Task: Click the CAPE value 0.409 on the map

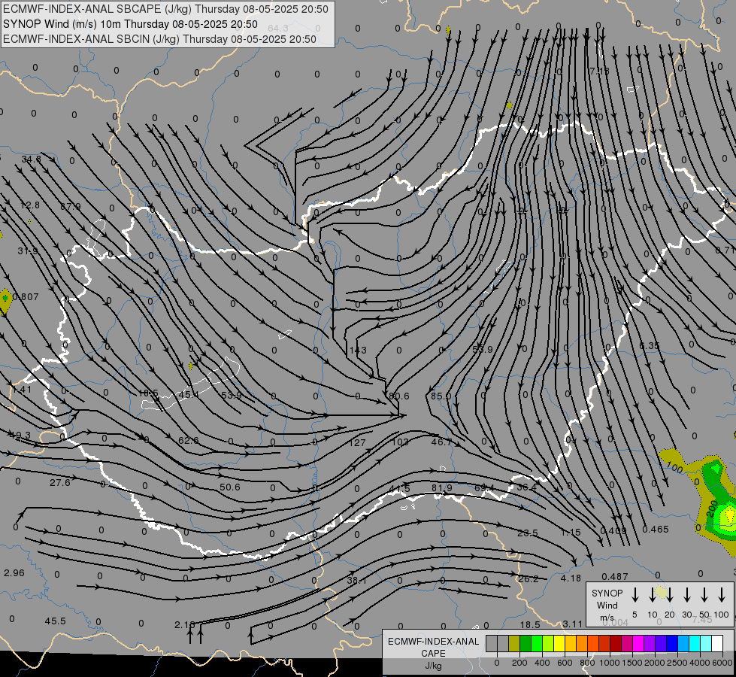Action: click(x=613, y=531)
